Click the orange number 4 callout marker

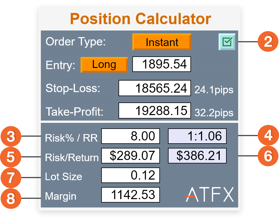click(268, 135)
